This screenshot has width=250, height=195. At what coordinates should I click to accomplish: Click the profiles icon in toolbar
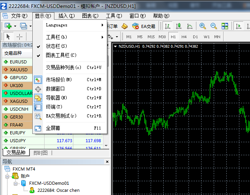(x=23, y=26)
